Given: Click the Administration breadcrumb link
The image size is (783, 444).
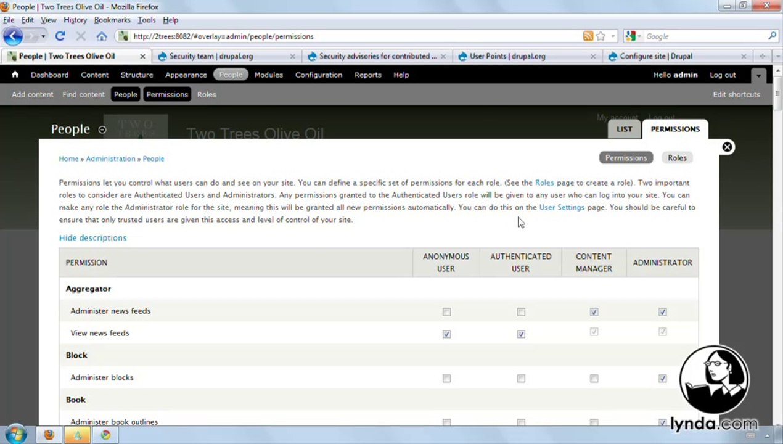Looking at the screenshot, I should tap(110, 158).
